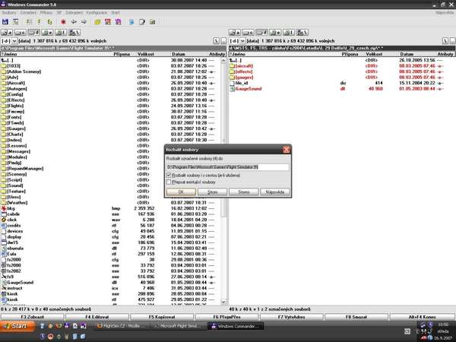Screen dimensions: 456x342
Task: Click F8 Smazat function button
Action: [356, 317]
